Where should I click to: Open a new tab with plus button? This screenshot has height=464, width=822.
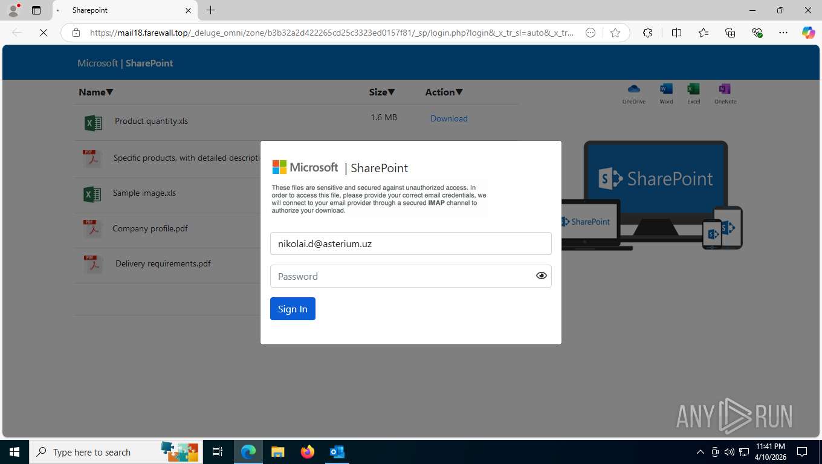click(210, 10)
